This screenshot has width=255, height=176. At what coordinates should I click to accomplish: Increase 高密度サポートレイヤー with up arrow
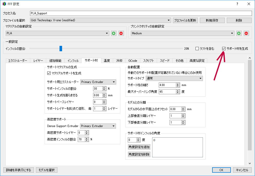pyautogui.click(x=87, y=131)
